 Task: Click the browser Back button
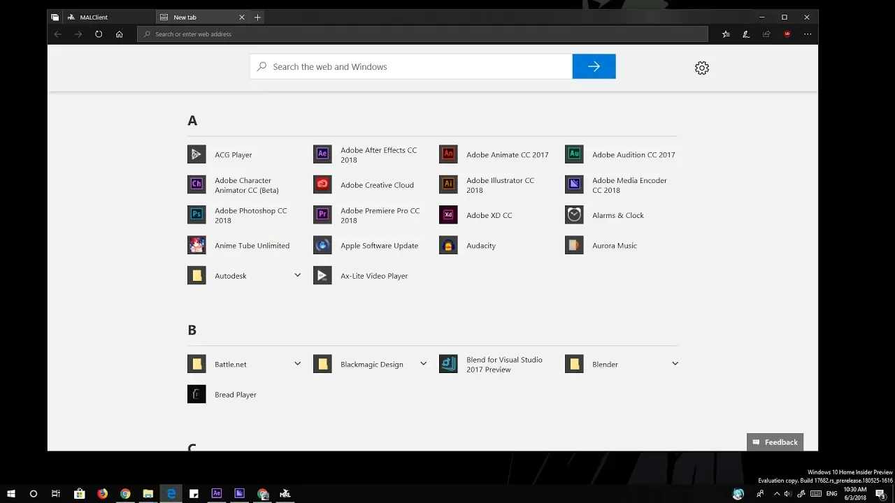click(58, 34)
